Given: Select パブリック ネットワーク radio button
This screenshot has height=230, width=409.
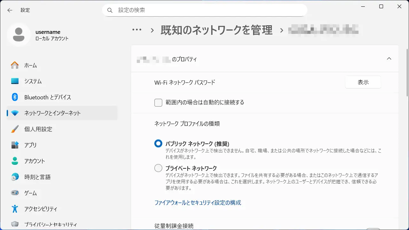Looking at the screenshot, I should [158, 144].
